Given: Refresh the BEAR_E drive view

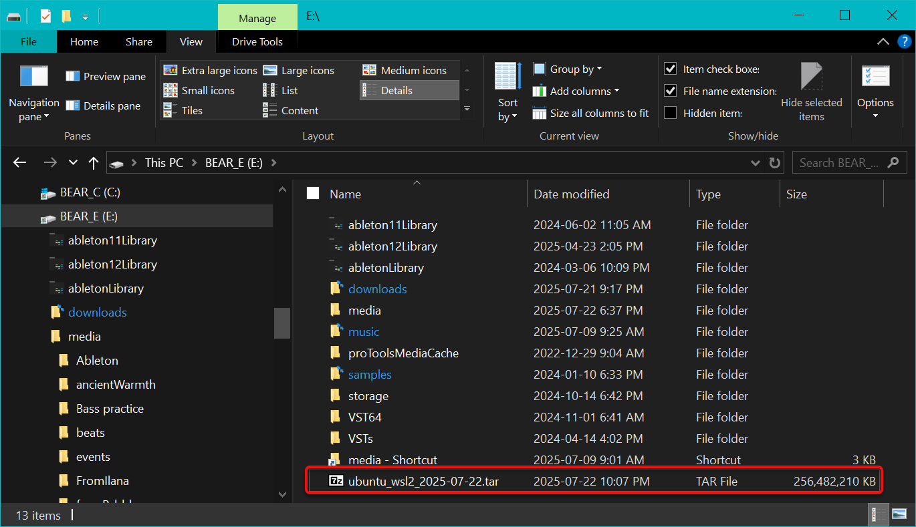Looking at the screenshot, I should pyautogui.click(x=774, y=162).
